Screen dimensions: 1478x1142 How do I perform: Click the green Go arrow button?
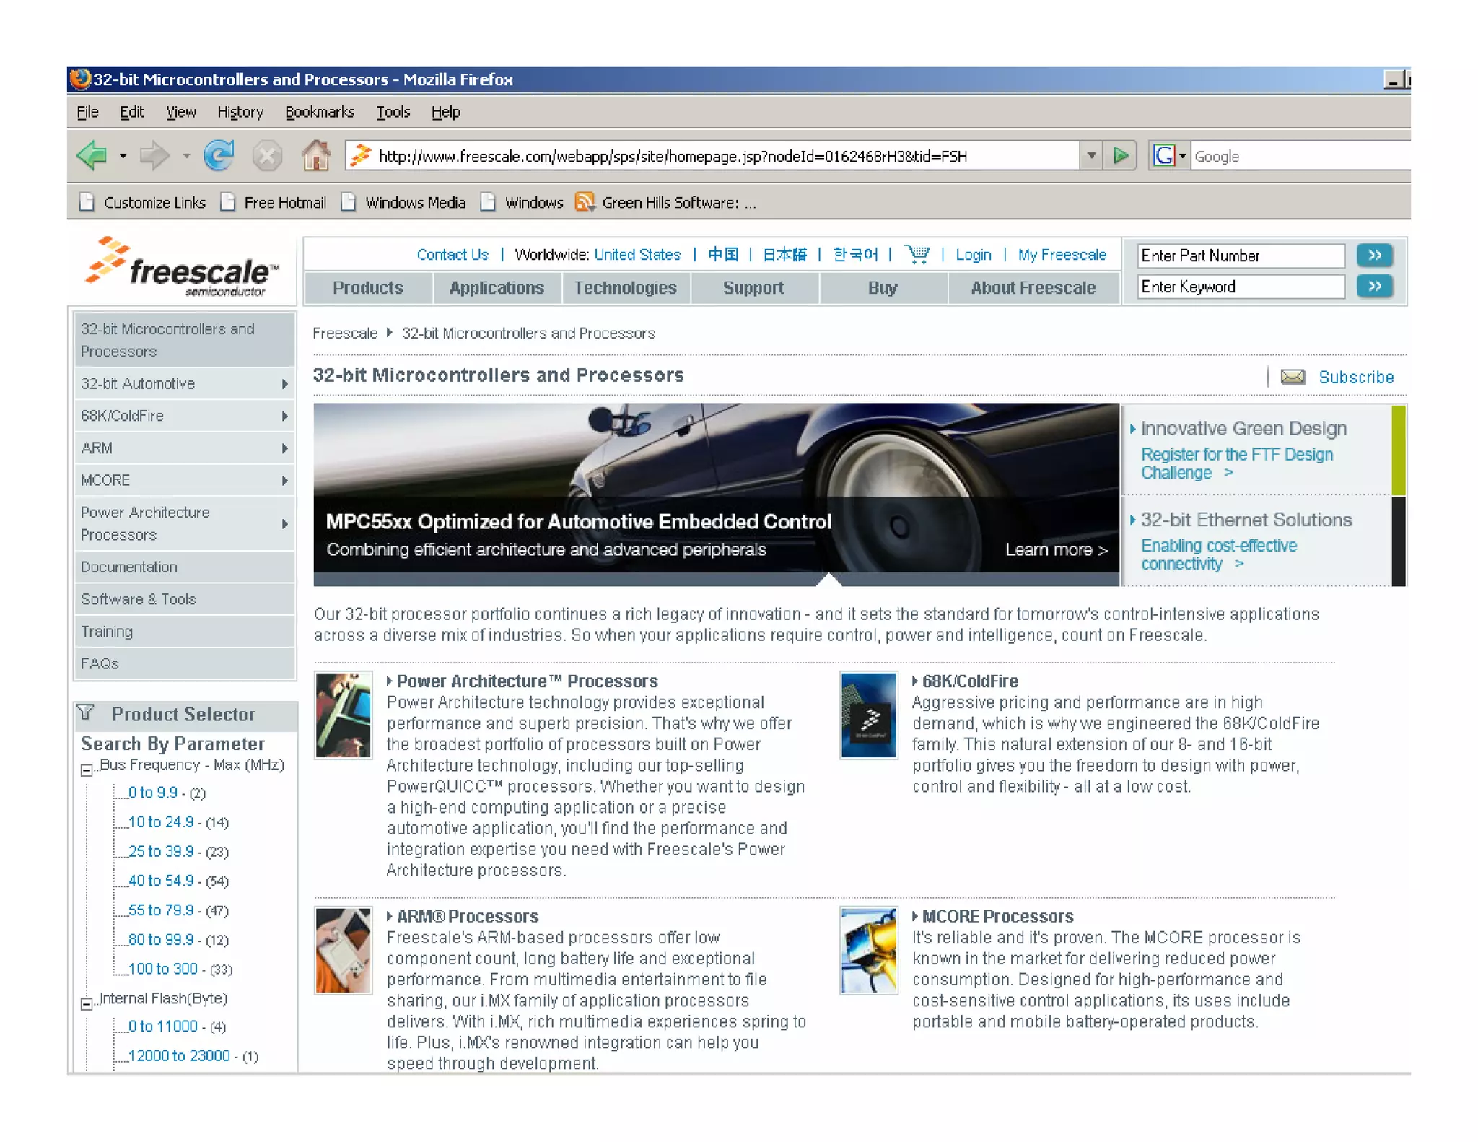pos(1121,156)
